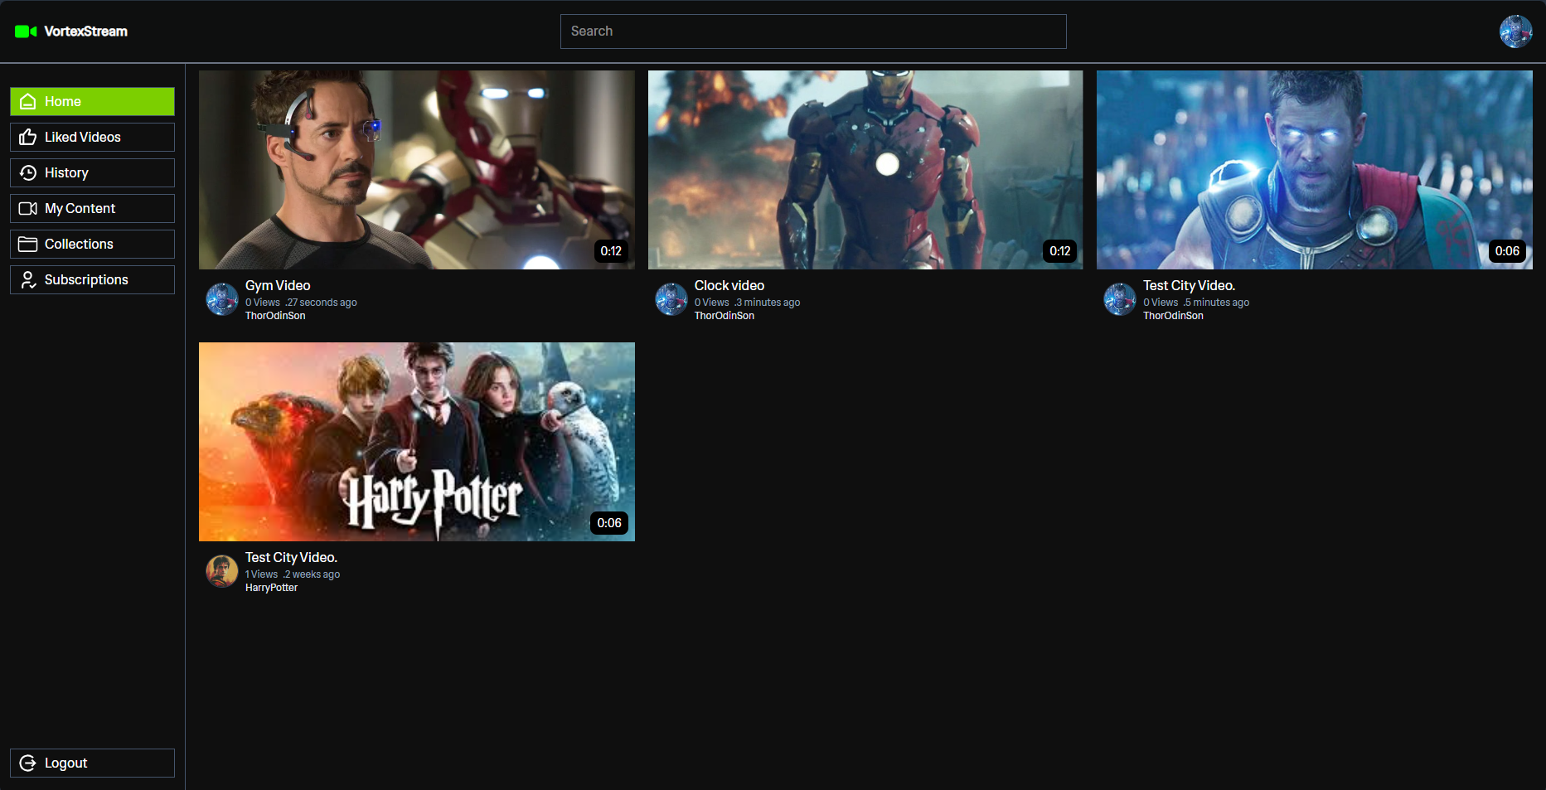Screen dimensions: 1546x790
Task: Click the Subscriptions person icon
Action: [x=28, y=280]
